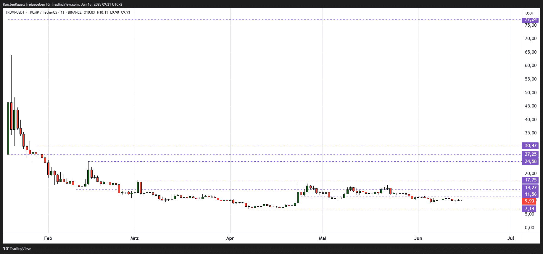
Task: Click the 7,14 support level label
Action: 529,209
